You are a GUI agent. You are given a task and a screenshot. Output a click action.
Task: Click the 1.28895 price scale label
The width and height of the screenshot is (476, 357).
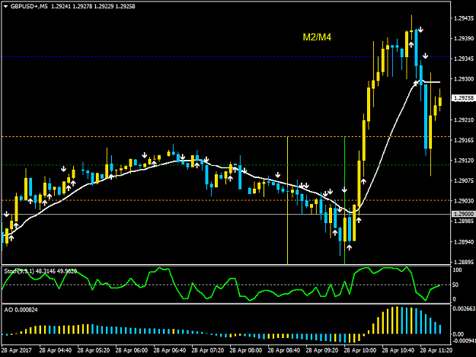point(464,262)
